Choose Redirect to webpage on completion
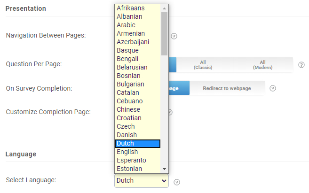 (227, 88)
